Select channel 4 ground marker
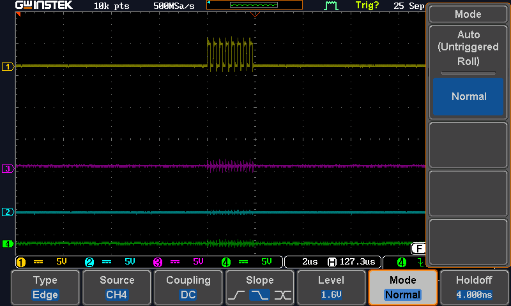Screen dimensions: 511x306 coord(8,244)
